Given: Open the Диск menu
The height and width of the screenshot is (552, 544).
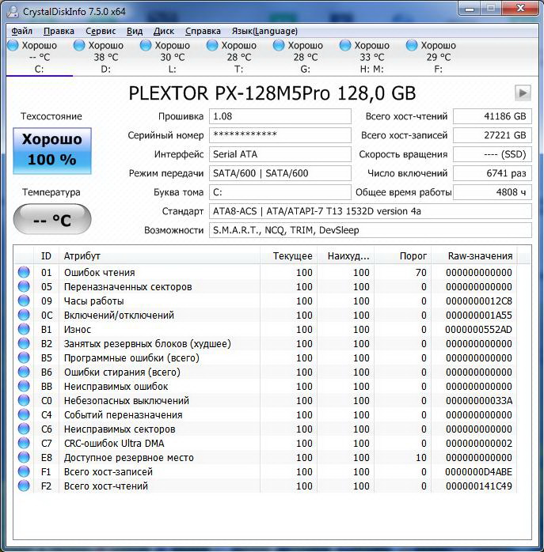Looking at the screenshot, I should [164, 31].
